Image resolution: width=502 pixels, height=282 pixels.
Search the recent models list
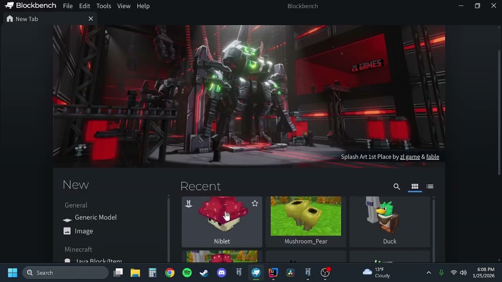(x=397, y=187)
